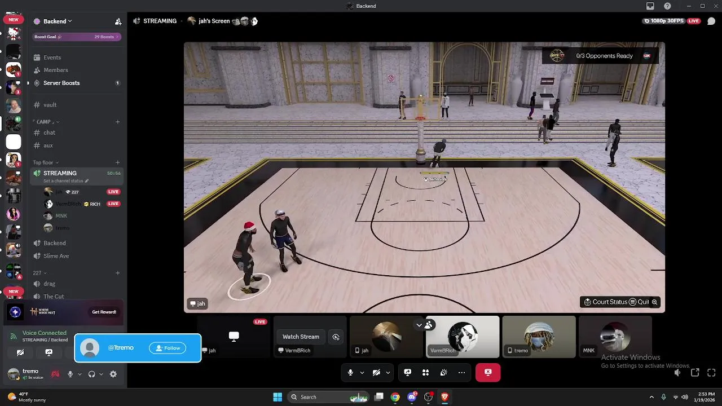This screenshot has height=406, width=722.
Task: Open more options ellipsis in the call controls
Action: [461, 372]
